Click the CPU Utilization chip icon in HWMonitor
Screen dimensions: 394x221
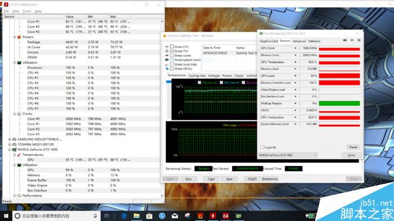[x=19, y=62]
